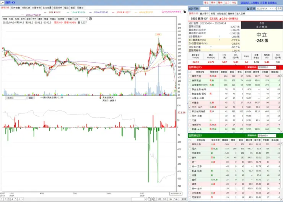Viewport: 283px width, 202px height.
Task: Open the 個股分析 tab
Action: 58,8
